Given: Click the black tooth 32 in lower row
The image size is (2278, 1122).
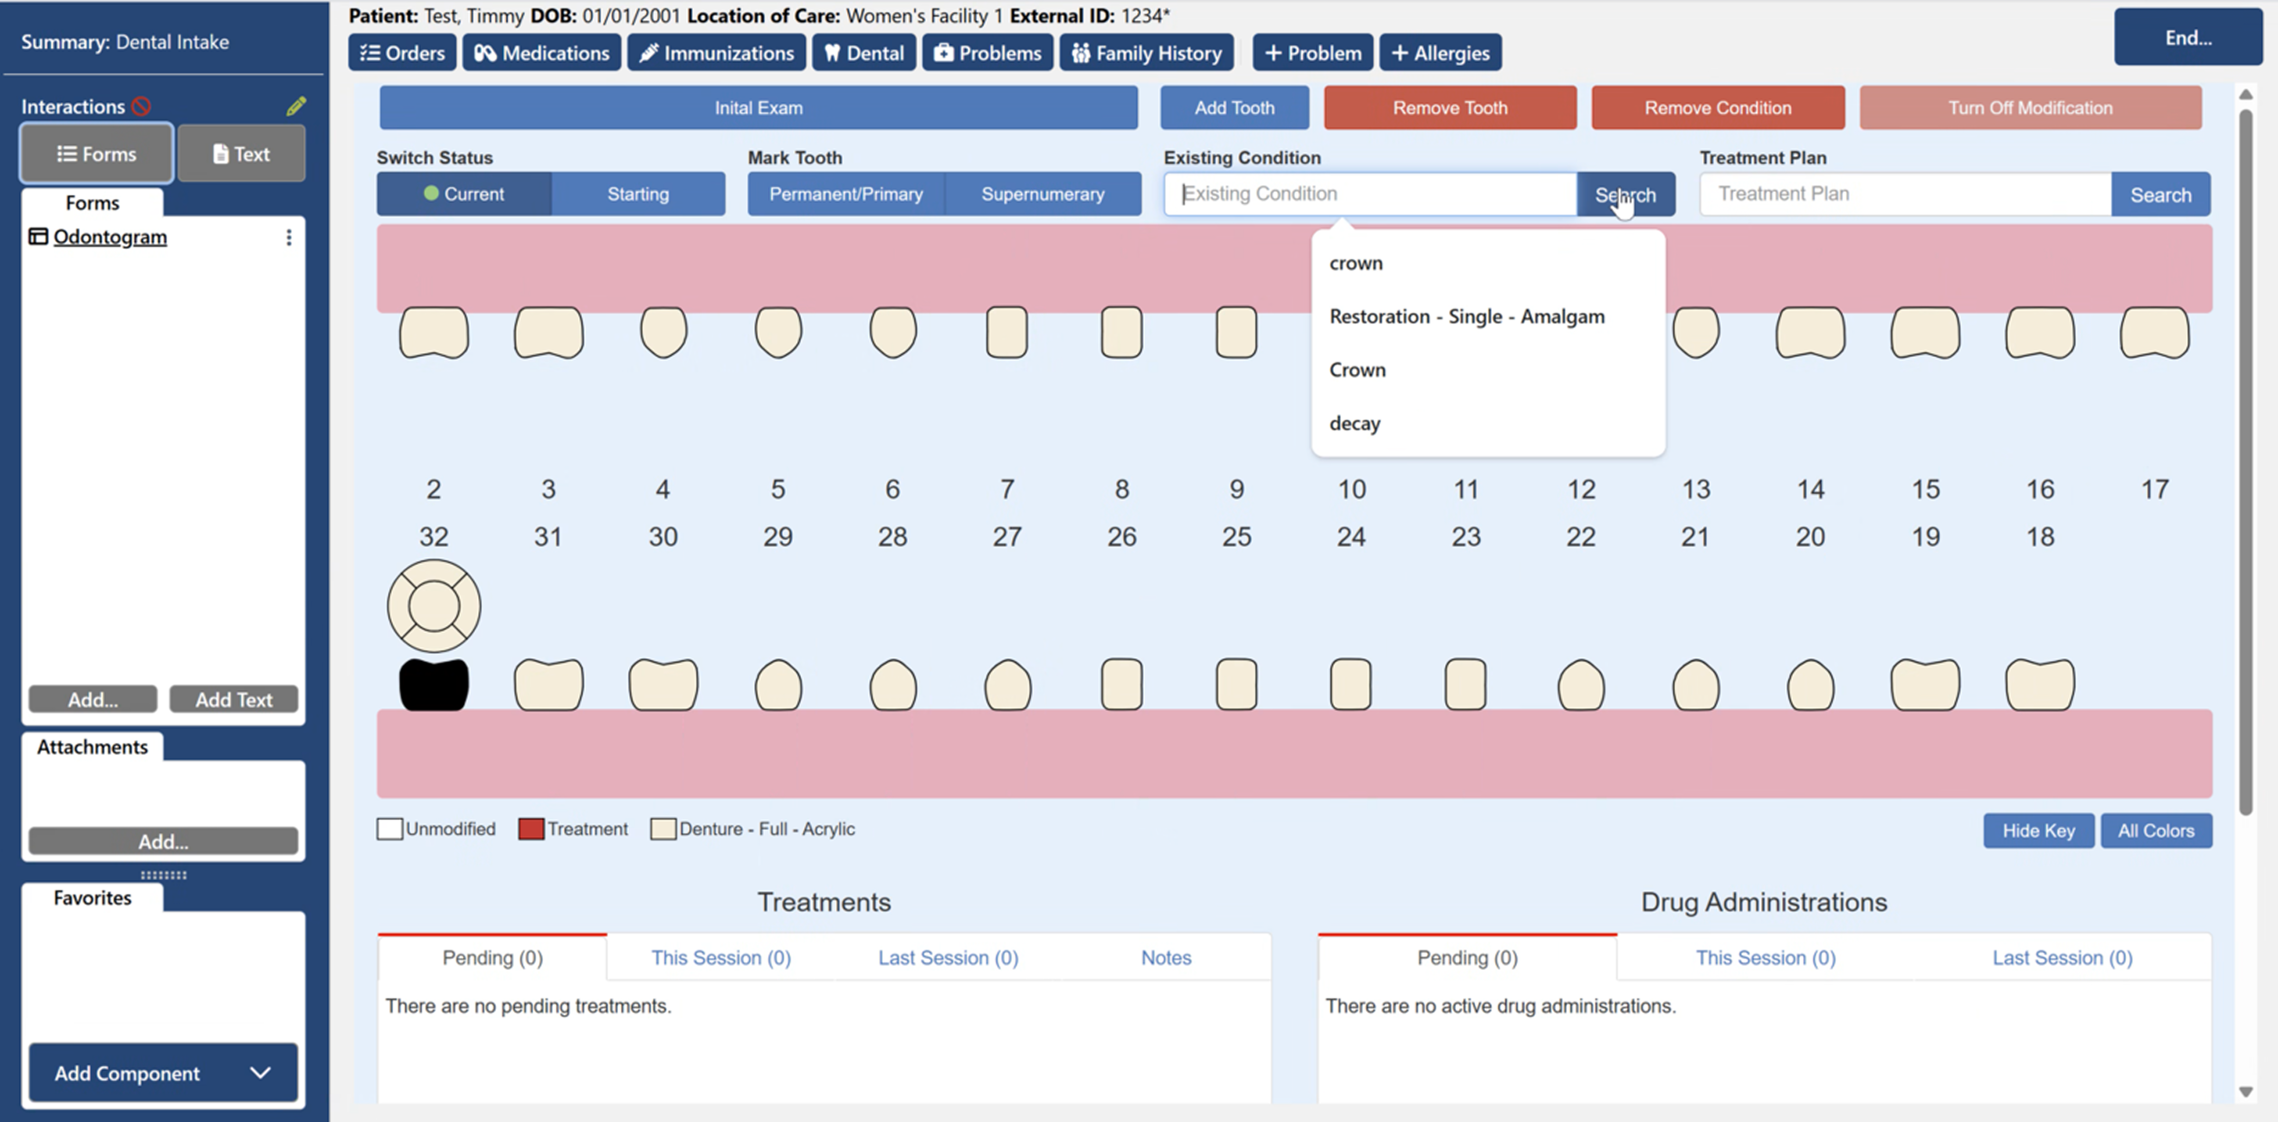Looking at the screenshot, I should coord(433,684).
